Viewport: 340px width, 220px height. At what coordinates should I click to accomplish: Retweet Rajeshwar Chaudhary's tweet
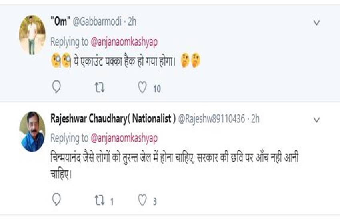click(x=100, y=200)
